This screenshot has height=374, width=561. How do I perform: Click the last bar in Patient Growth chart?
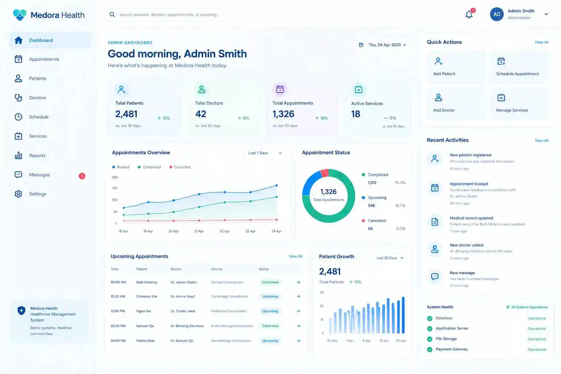[x=403, y=315]
